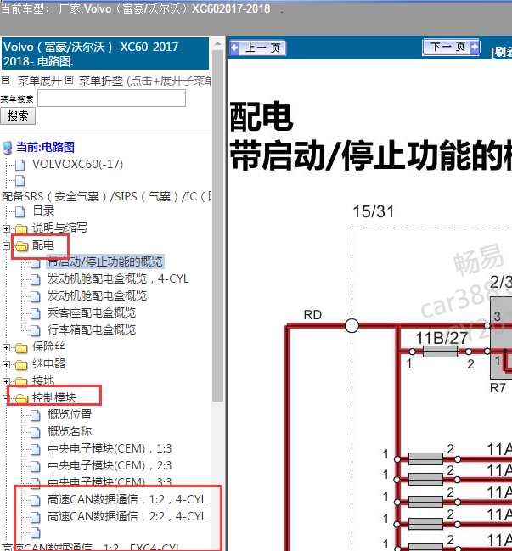Expand the 保险丝 folder
Screen dimensions: 512x551
tap(6, 348)
